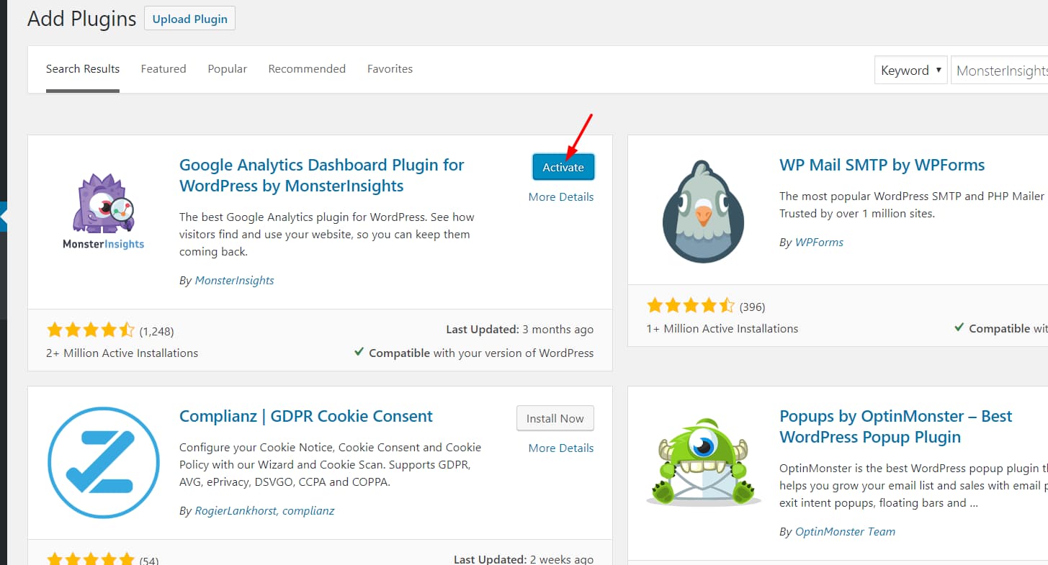Viewport: 1048px width, 565px height.
Task: Click the green compatibility checkmark for MonsterInsights
Action: 359,353
